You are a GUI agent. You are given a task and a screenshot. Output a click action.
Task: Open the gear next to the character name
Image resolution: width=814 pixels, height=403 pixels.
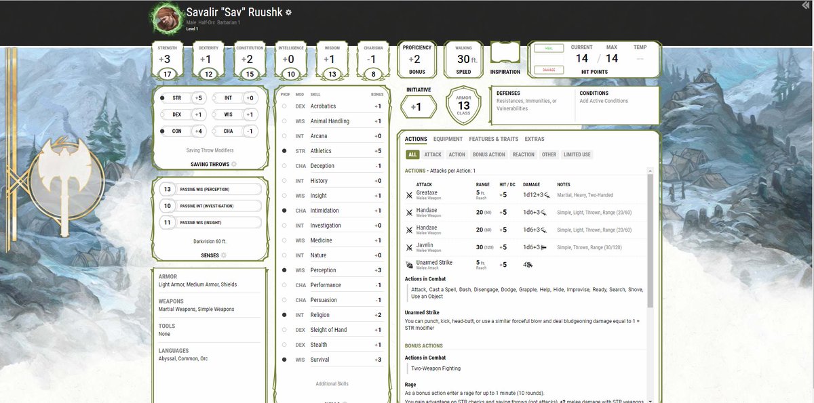(x=288, y=13)
